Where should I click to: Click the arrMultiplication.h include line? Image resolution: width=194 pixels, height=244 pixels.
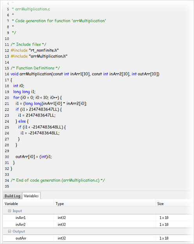39,56
